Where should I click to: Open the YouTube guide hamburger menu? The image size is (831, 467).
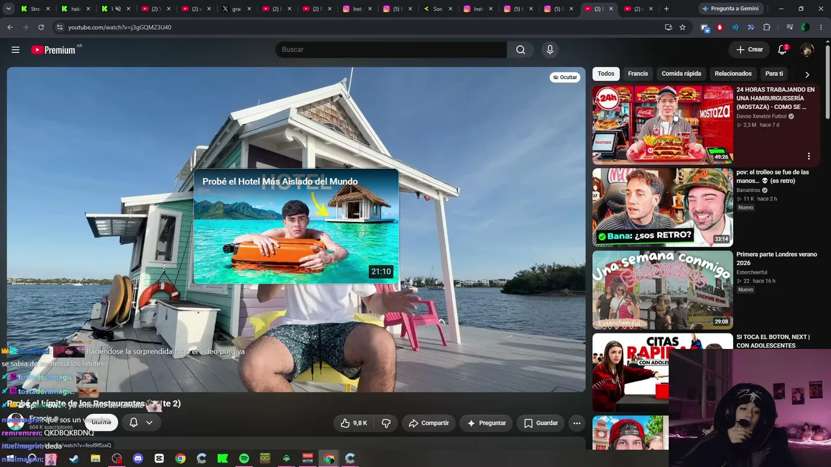[16, 50]
